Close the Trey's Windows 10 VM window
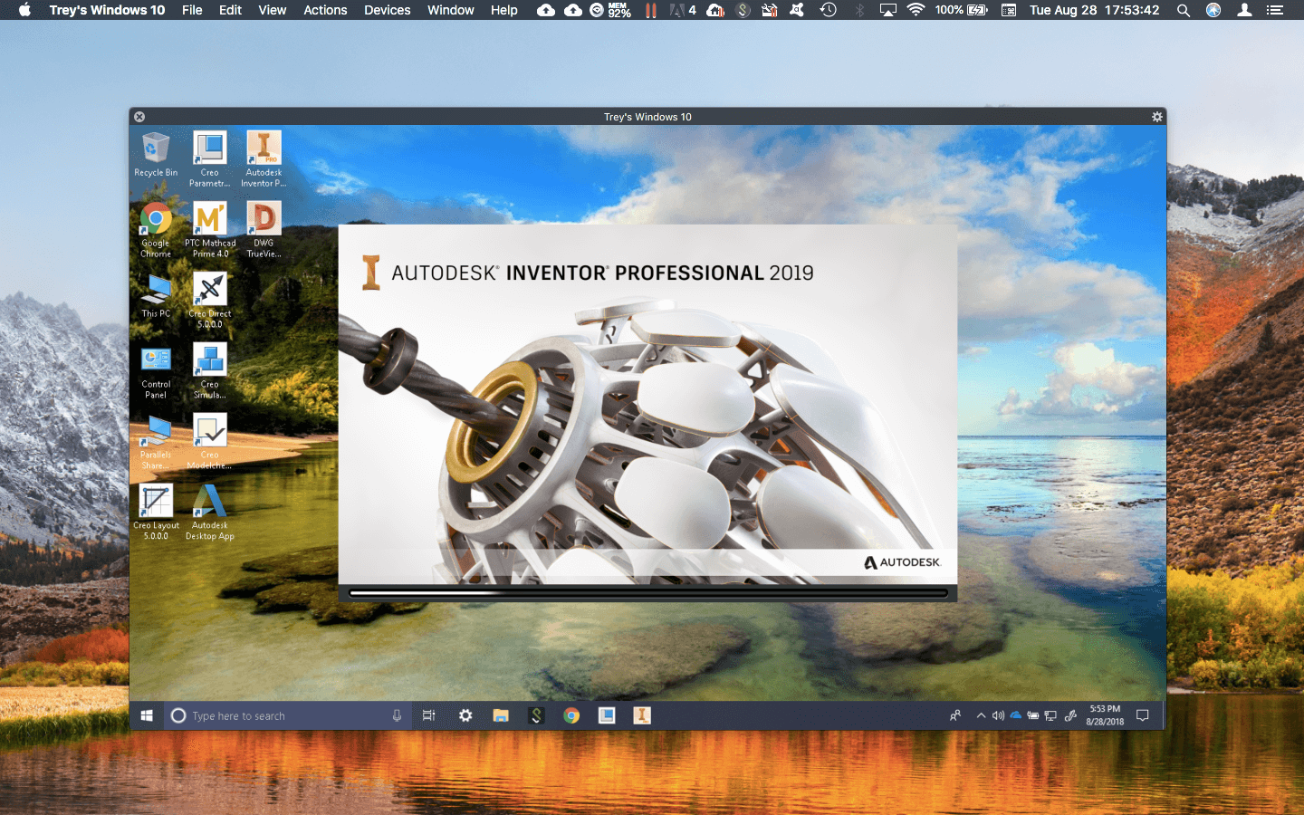Viewport: 1304px width, 815px height. [x=139, y=117]
